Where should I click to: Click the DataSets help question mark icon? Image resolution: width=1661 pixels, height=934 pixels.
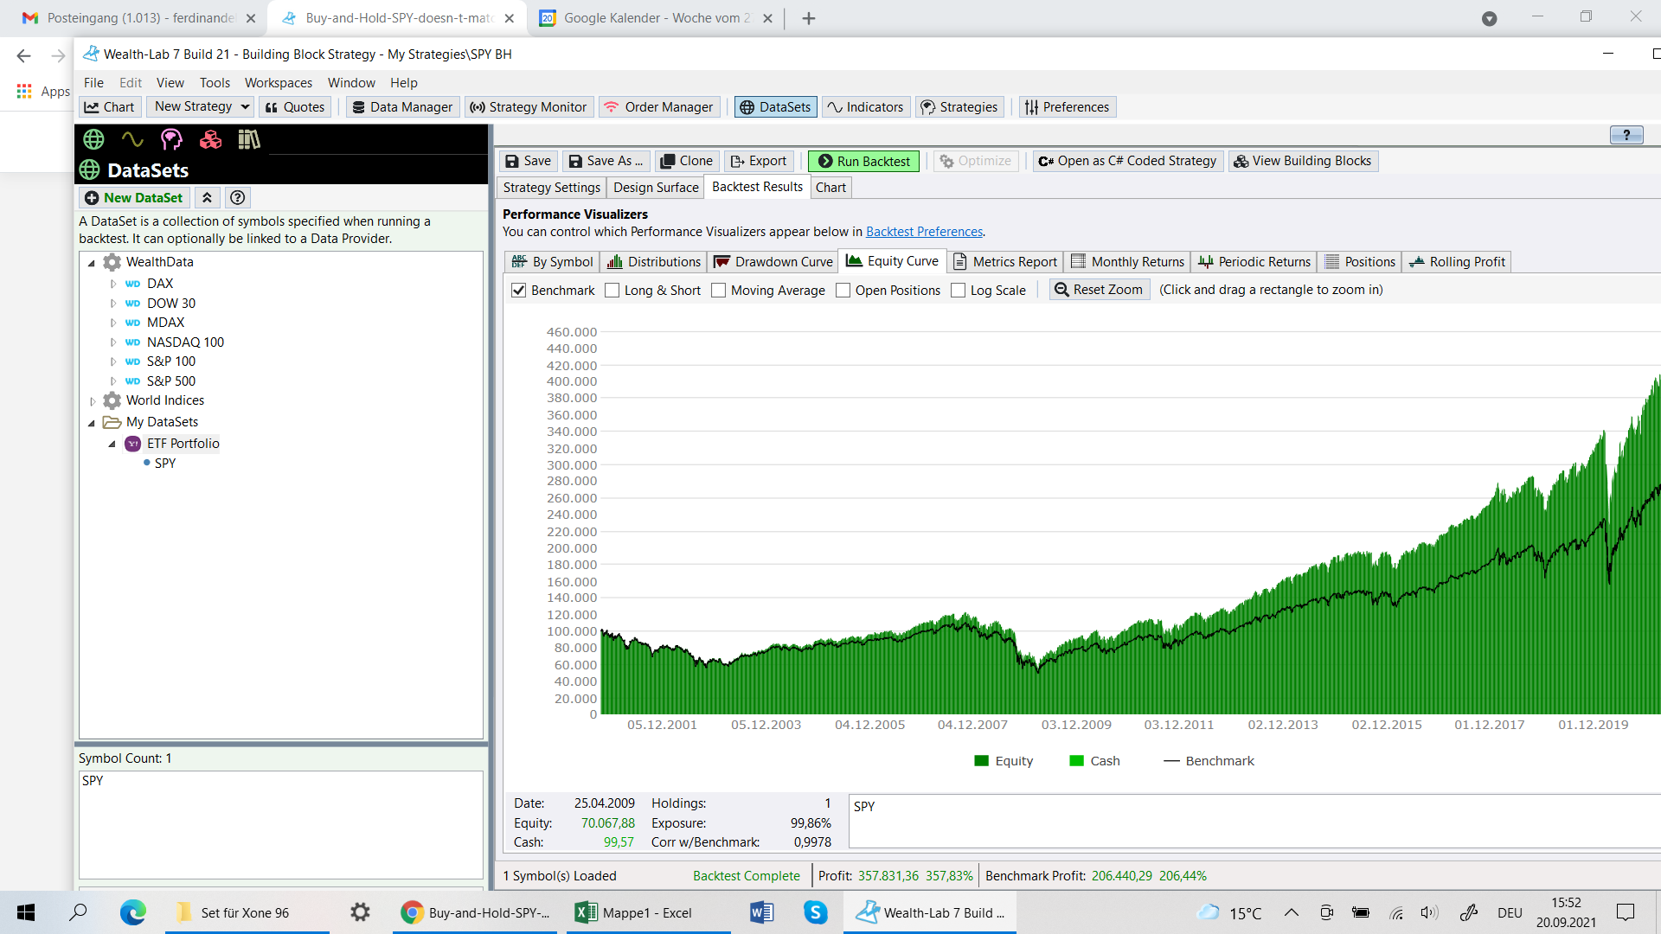(x=238, y=198)
